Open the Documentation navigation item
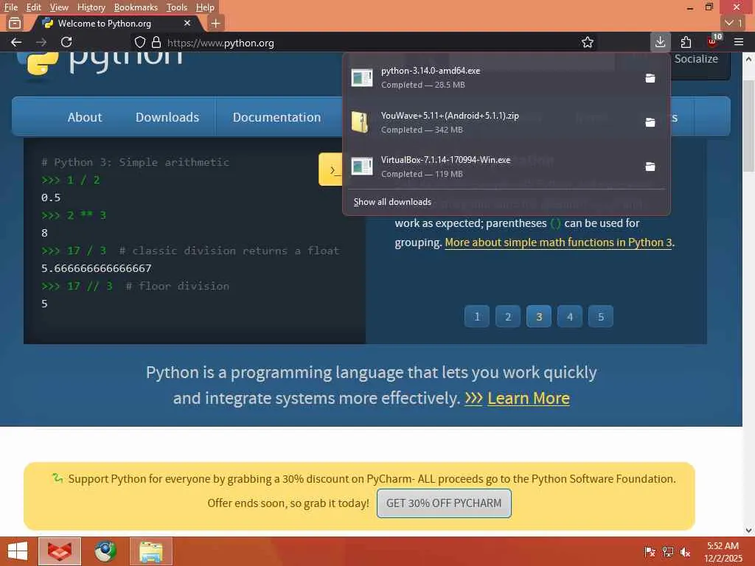 click(x=277, y=117)
